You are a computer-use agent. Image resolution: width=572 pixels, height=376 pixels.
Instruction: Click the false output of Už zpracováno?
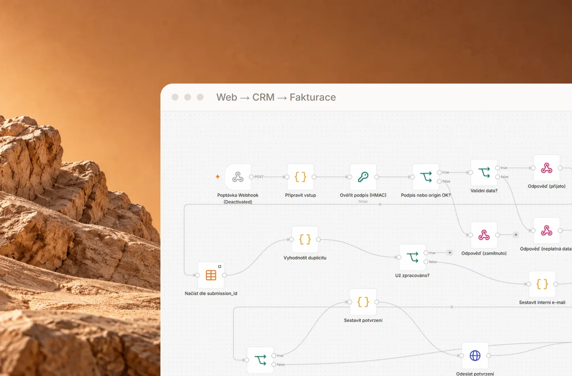(426, 262)
